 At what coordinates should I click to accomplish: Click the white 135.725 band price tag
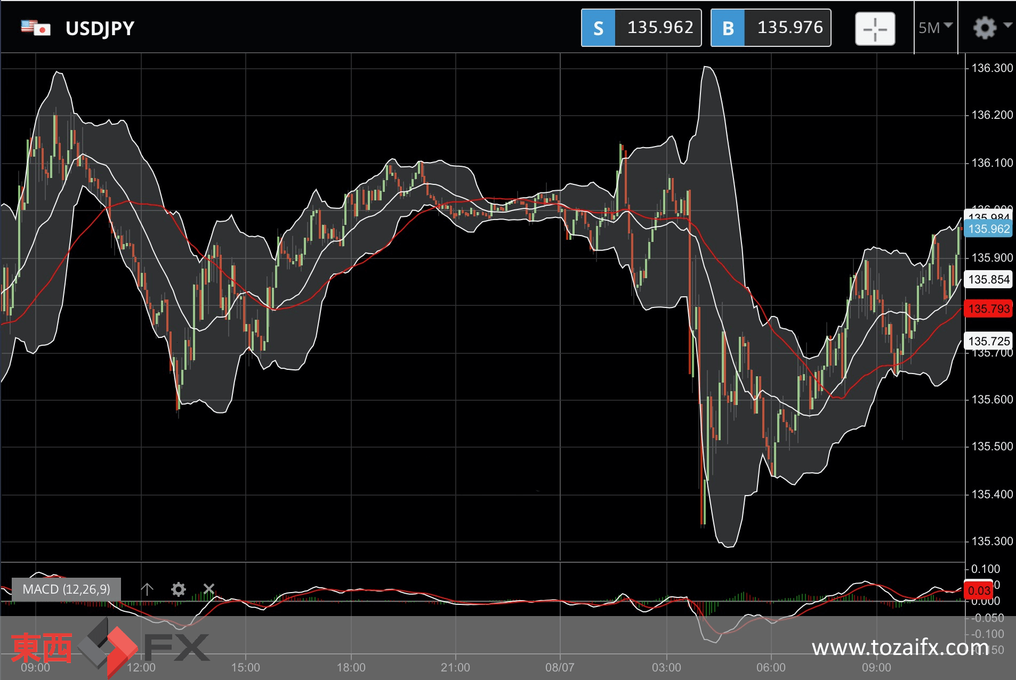coord(989,341)
